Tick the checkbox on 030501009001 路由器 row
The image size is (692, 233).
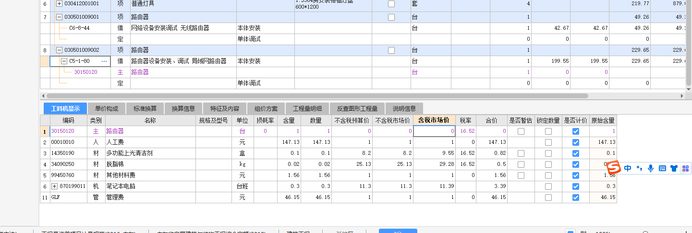click(391, 17)
